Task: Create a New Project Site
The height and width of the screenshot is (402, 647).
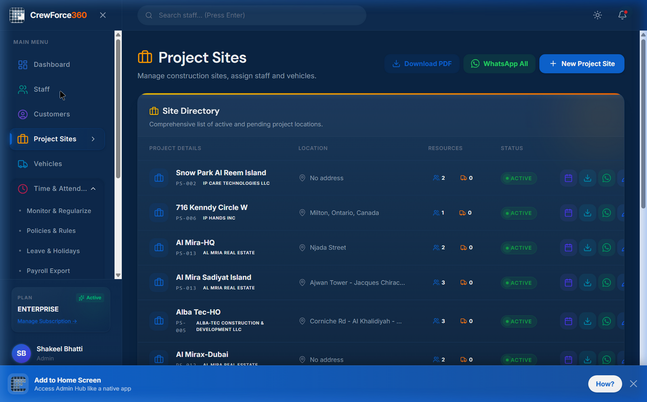Action: tap(582, 63)
